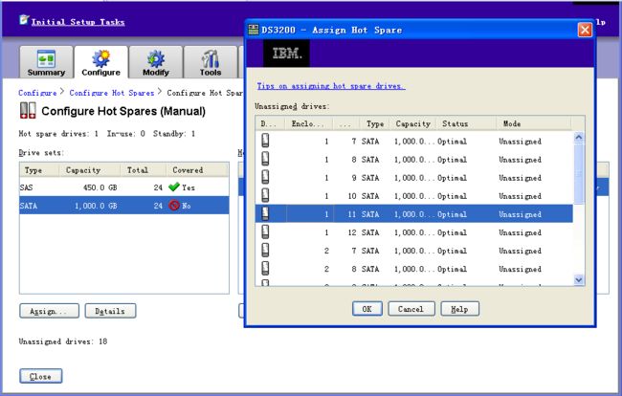Select drive icon for enclosure 1 slot 10

265,195
